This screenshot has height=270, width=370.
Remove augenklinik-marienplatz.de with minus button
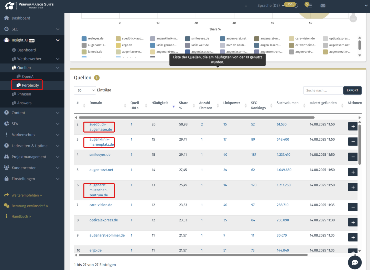[353, 141]
